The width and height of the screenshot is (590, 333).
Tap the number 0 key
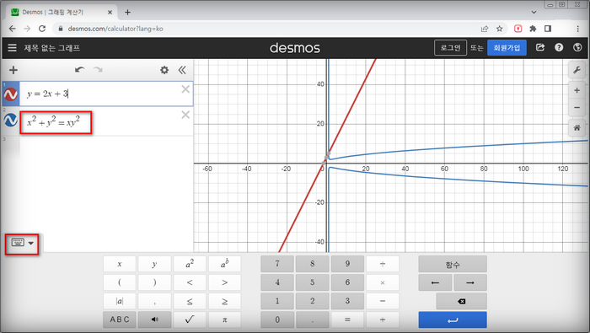(277, 320)
